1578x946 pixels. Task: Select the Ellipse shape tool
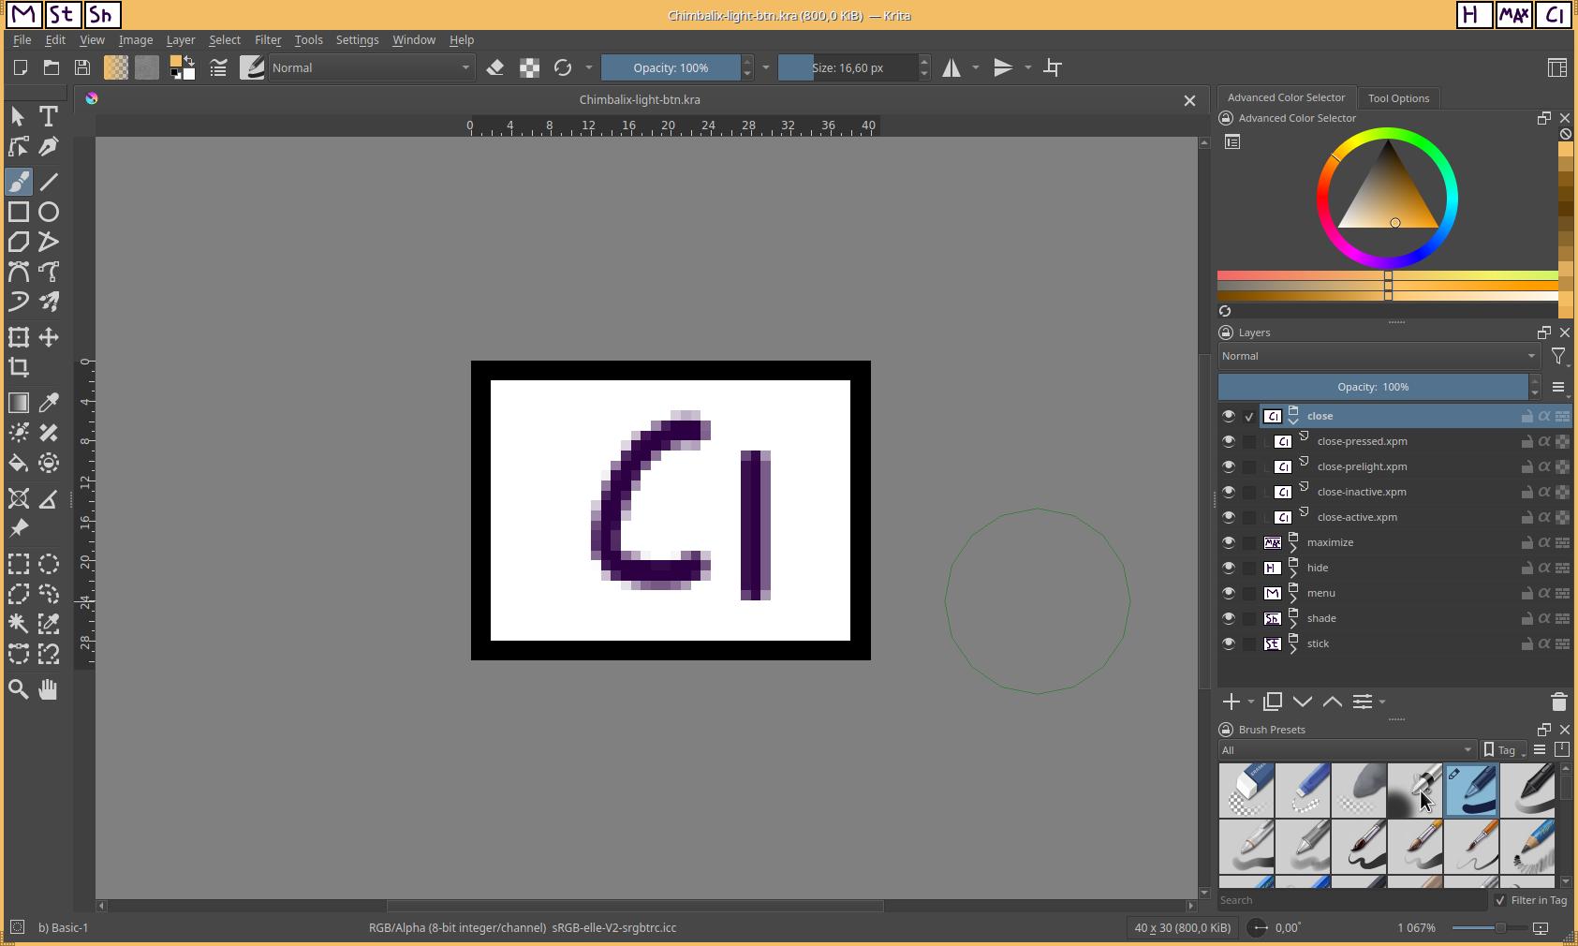pos(49,213)
